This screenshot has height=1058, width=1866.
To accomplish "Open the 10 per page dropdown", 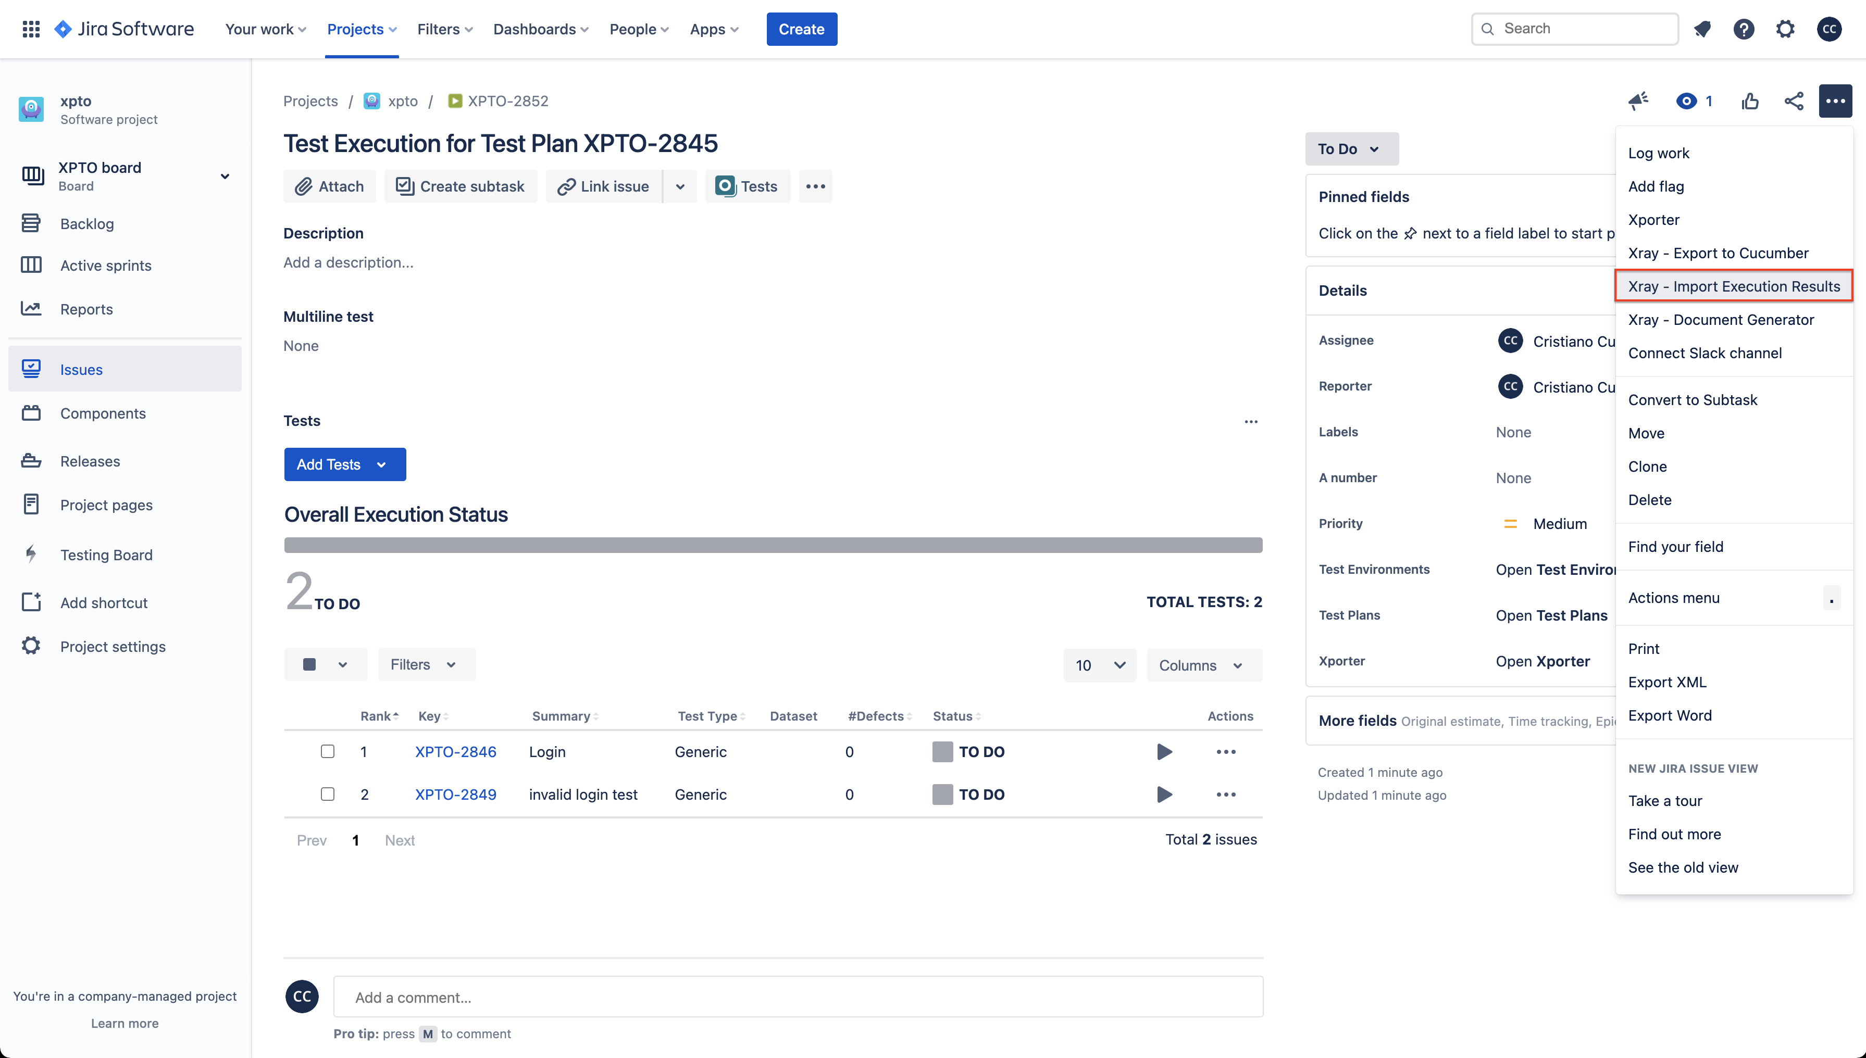I will coord(1099,665).
